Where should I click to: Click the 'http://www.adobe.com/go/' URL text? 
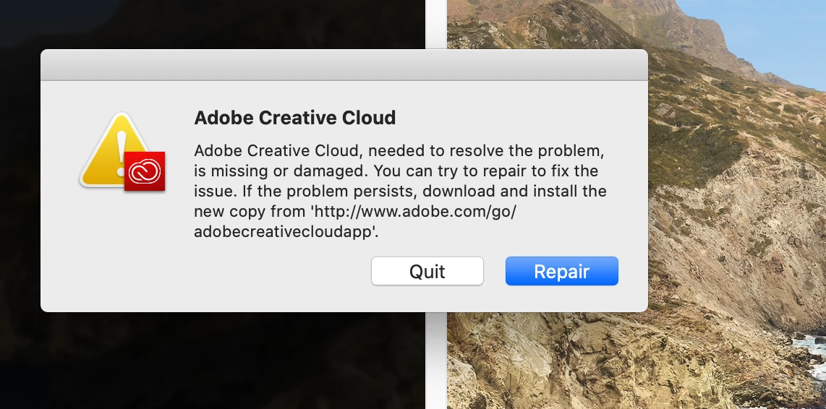(414, 211)
